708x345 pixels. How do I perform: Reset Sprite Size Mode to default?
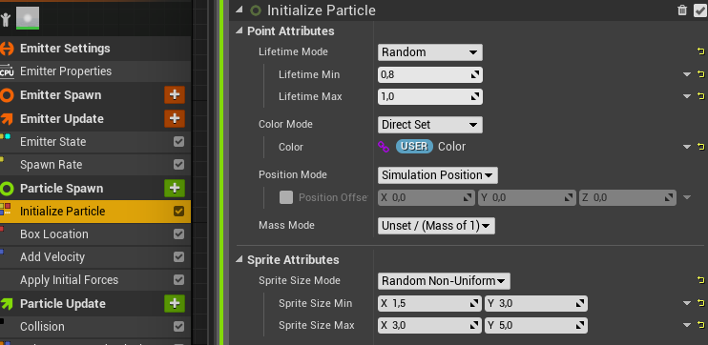click(x=700, y=280)
